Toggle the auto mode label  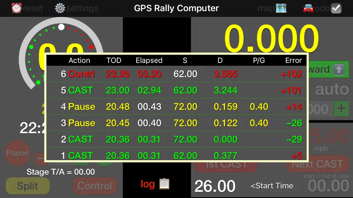332,89
